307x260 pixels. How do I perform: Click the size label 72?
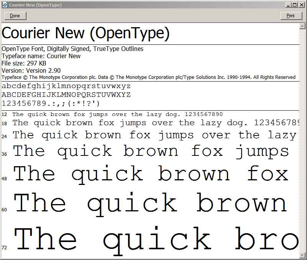click(4, 248)
